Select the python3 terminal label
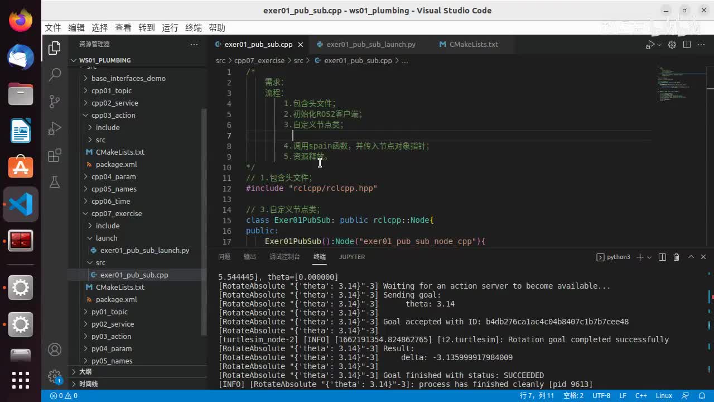This screenshot has width=714, height=402. (x=614, y=257)
